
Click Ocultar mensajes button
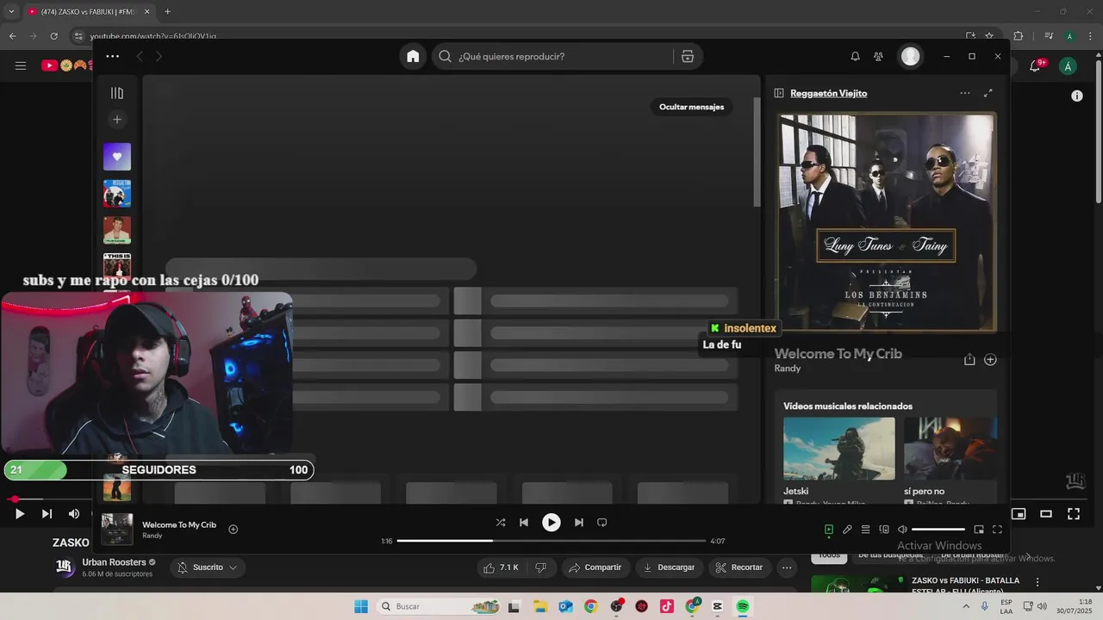691,107
